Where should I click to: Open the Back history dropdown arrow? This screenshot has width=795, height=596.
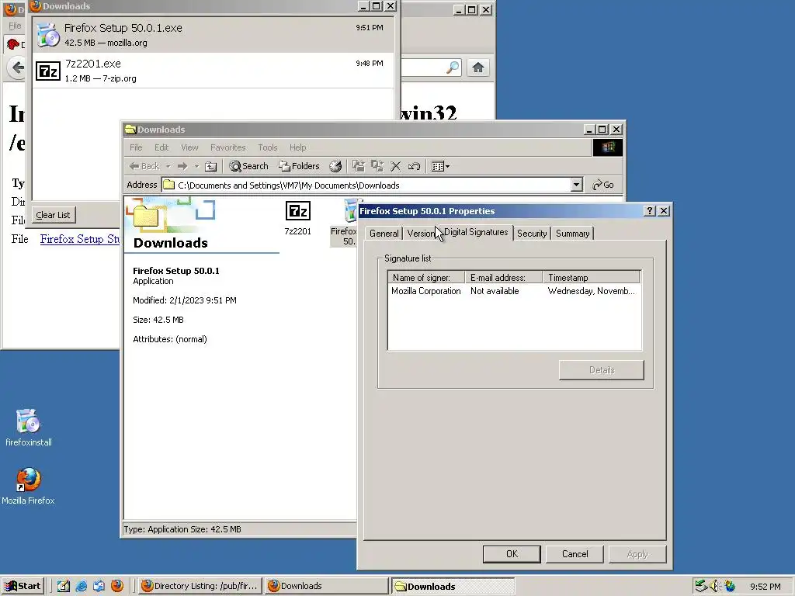coord(168,166)
